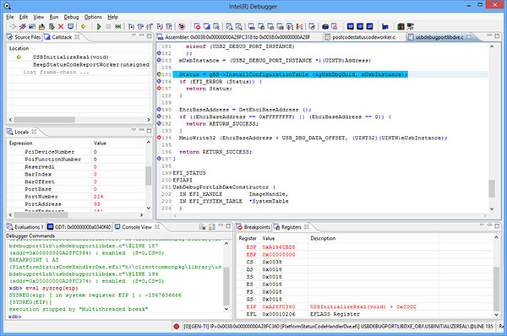Click the down arrow of Locals vertical scrollbar
Screen dimensions: 507x336
pos(149,208)
